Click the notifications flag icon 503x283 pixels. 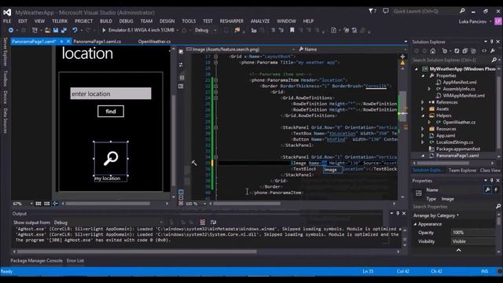(x=371, y=11)
